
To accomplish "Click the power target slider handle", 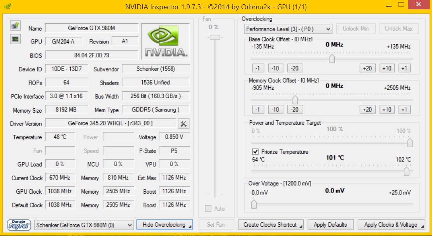I will pyautogui.click(x=410, y=143).
